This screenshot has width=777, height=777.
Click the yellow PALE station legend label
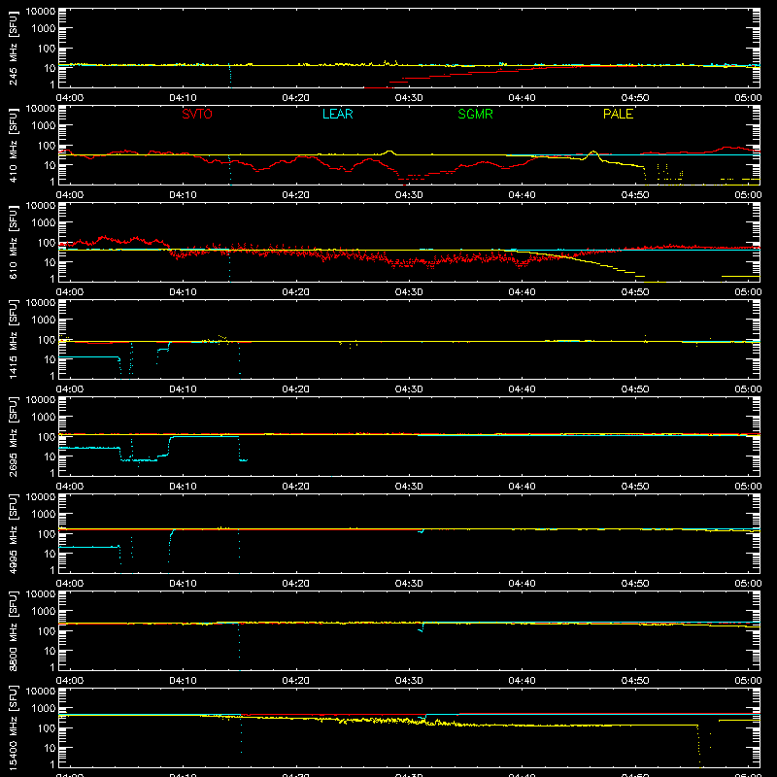[618, 114]
